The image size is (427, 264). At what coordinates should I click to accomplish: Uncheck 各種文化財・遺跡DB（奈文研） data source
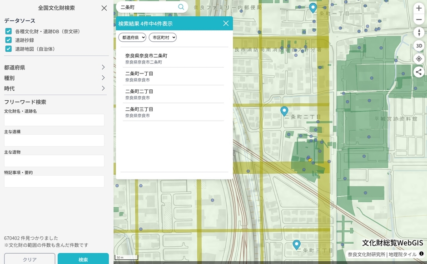(9, 32)
